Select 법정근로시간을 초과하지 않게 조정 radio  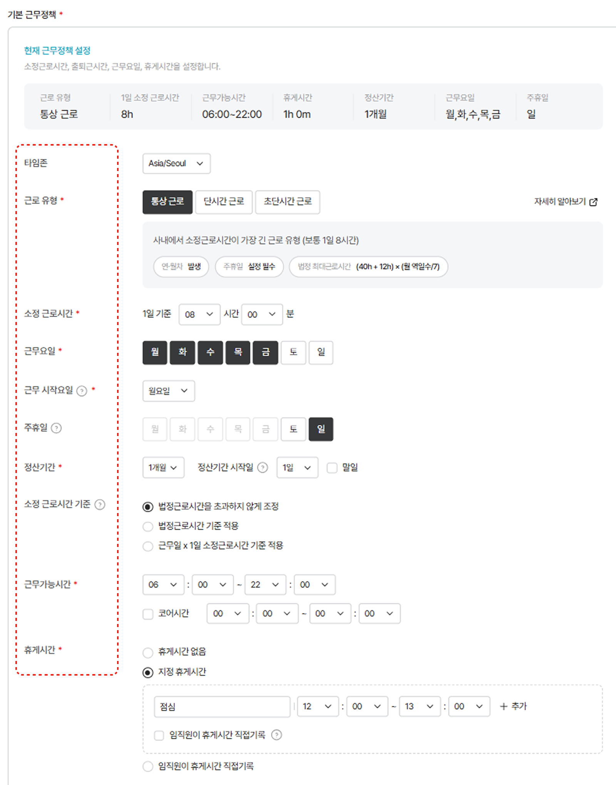(x=148, y=507)
